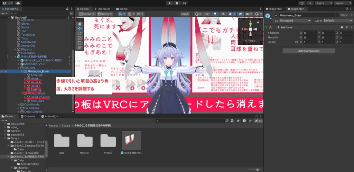Open the Tag Untagged dropdown

(295, 20)
